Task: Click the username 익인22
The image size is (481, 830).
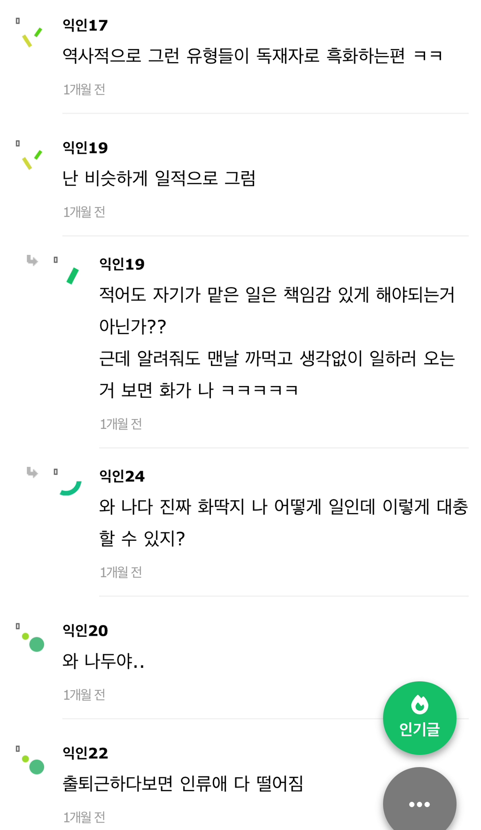Action: point(85,753)
